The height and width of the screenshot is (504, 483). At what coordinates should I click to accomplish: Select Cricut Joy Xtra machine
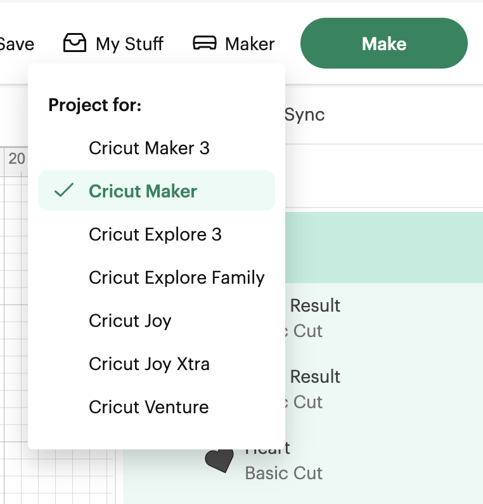tap(157, 364)
